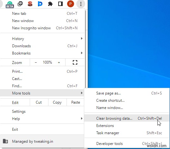The image size is (170, 149).
Task: Choose Save page as...
Action: point(127,93)
